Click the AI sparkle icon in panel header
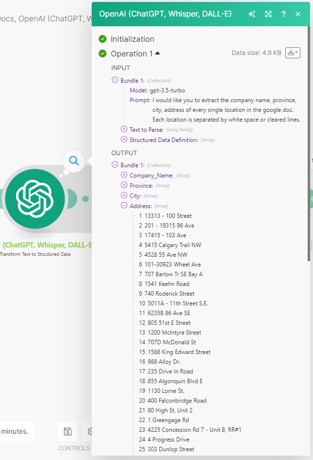Screen dimensions: 313x460 [252, 14]
